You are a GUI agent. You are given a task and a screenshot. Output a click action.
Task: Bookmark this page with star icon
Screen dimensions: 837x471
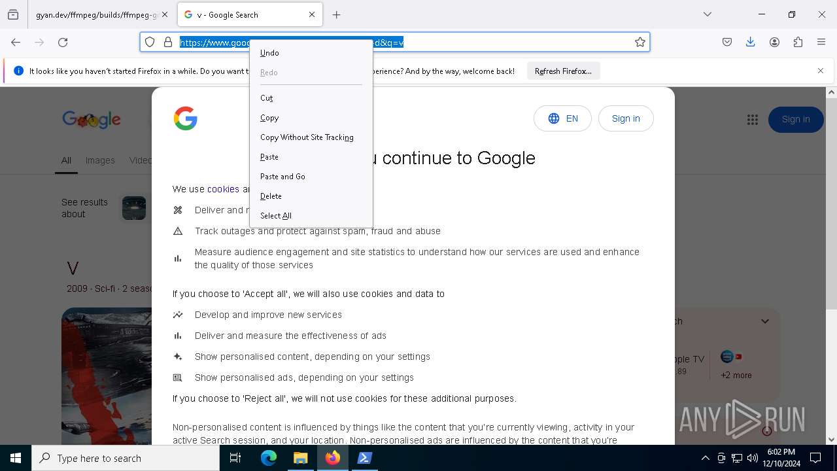pyautogui.click(x=640, y=43)
